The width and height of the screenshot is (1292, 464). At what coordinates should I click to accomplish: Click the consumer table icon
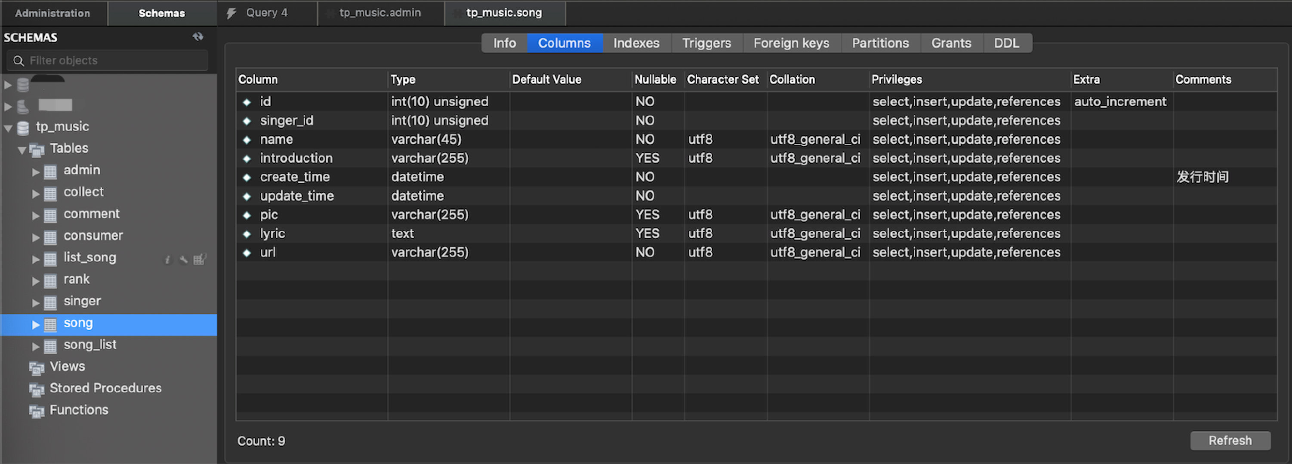(x=50, y=237)
